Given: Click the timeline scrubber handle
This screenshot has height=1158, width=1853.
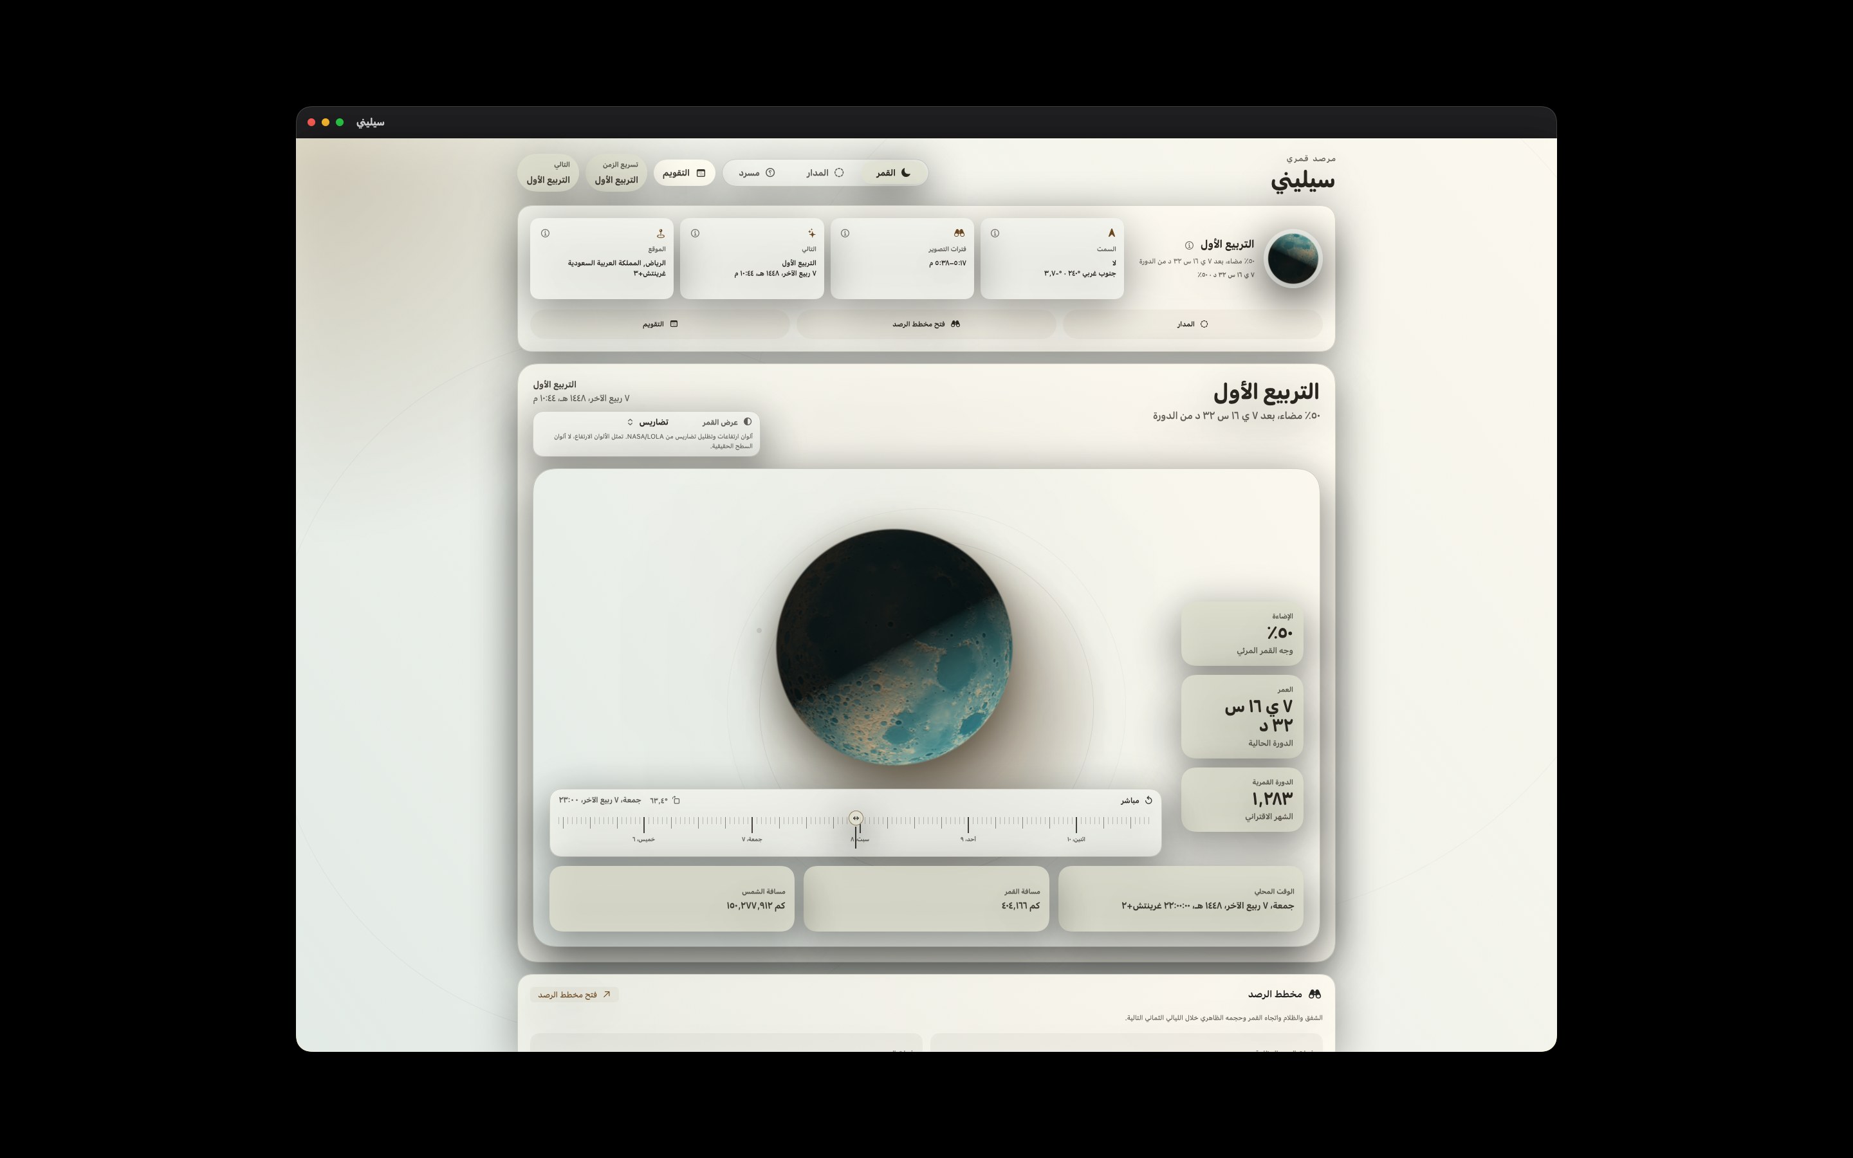Looking at the screenshot, I should pos(856,818).
